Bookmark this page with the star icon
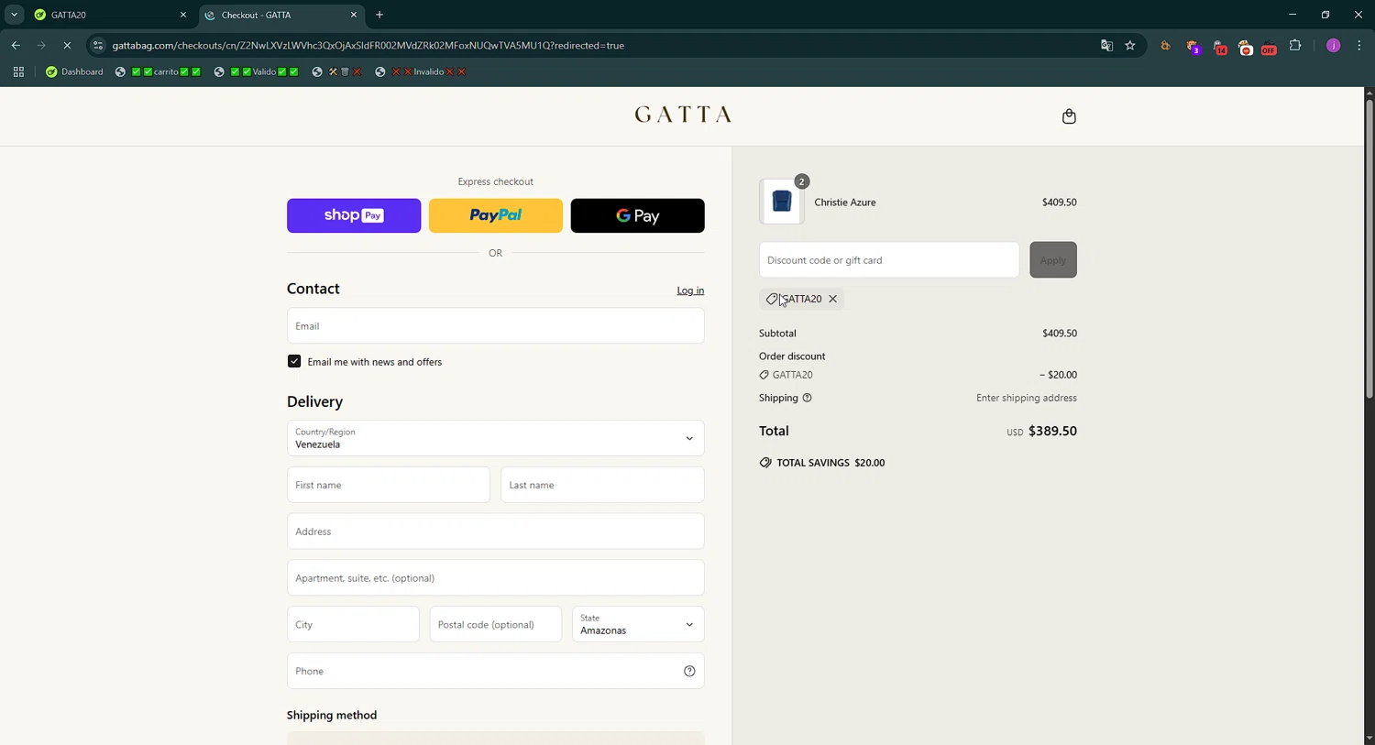This screenshot has width=1375, height=745. coord(1130,46)
